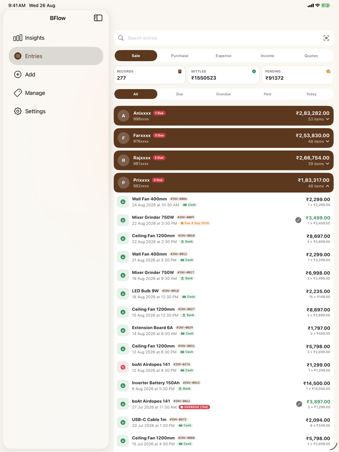Switch to the Quotes tab
339x452 pixels.
311,55
